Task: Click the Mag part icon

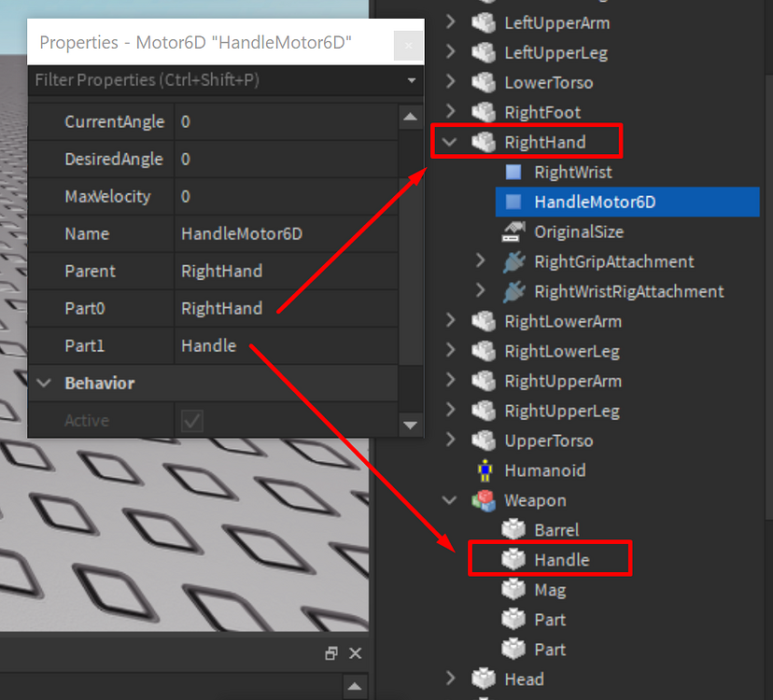Action: pyautogui.click(x=513, y=589)
